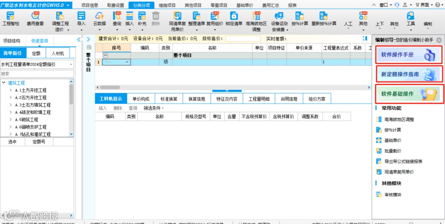Select 单价构成 bottom tab
Image resolution: width=445 pixels, height=224 pixels.
141,99
